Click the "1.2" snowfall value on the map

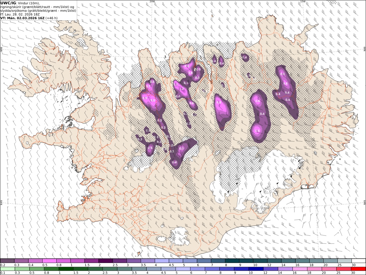(x=181, y=89)
